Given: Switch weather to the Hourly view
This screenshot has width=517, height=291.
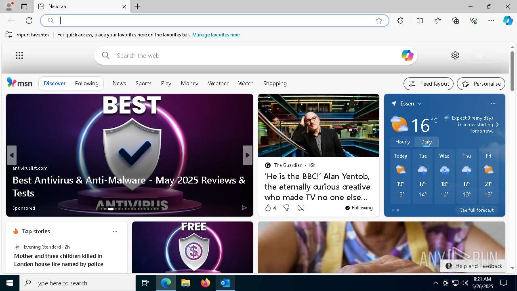Looking at the screenshot, I should [403, 142].
